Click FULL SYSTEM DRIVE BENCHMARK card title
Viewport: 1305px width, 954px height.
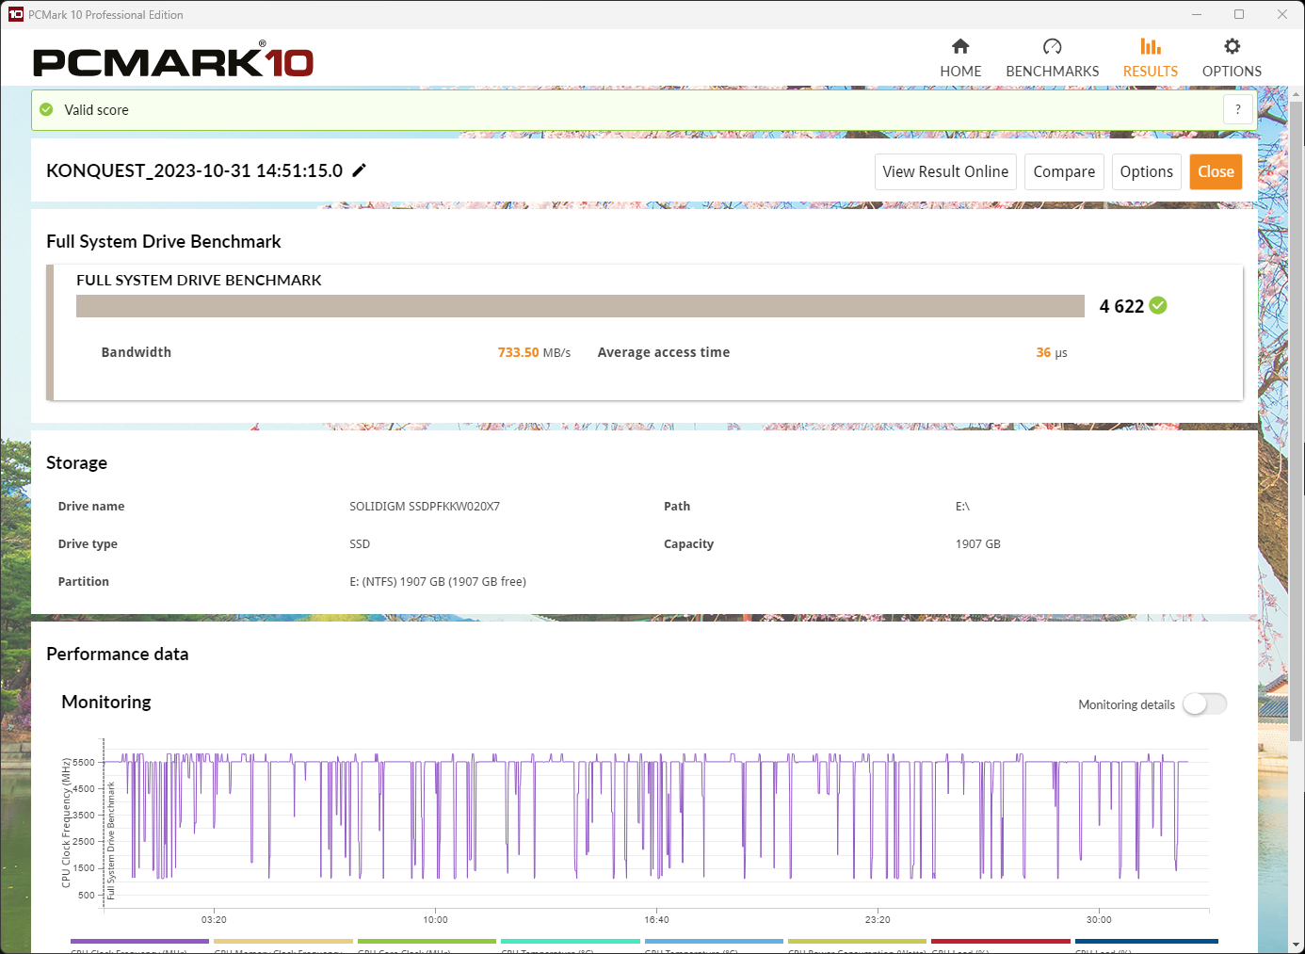click(199, 280)
